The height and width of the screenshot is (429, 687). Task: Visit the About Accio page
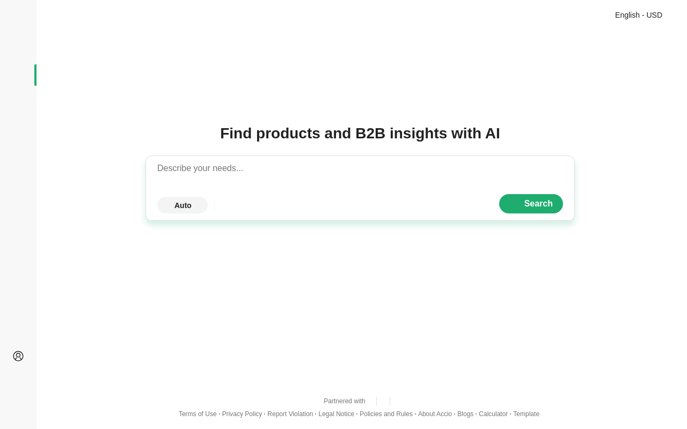point(435,414)
